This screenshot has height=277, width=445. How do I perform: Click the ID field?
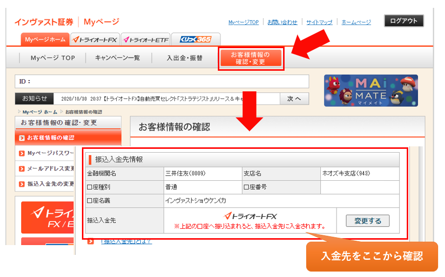click(x=162, y=82)
